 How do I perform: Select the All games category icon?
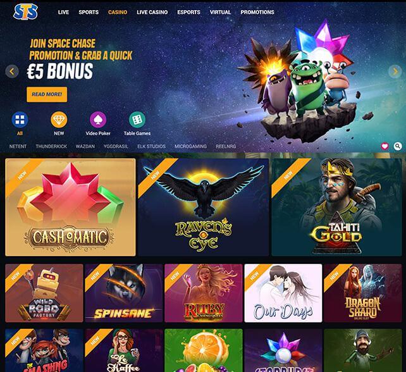coord(20,120)
